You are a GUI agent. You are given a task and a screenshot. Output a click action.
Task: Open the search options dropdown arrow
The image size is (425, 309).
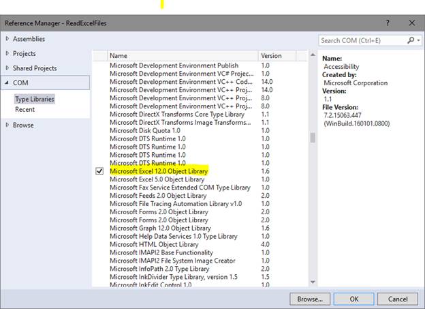click(x=418, y=40)
